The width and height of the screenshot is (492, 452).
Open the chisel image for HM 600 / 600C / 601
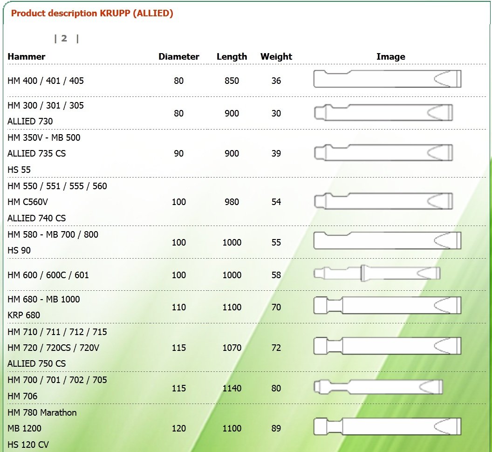[377, 273]
